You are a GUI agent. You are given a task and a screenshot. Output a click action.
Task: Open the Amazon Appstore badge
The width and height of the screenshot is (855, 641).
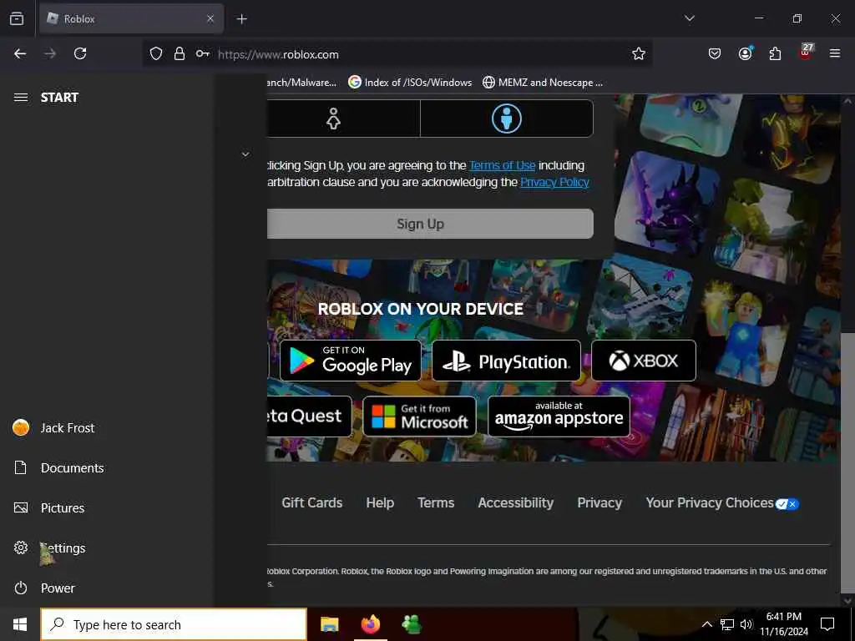tap(559, 416)
